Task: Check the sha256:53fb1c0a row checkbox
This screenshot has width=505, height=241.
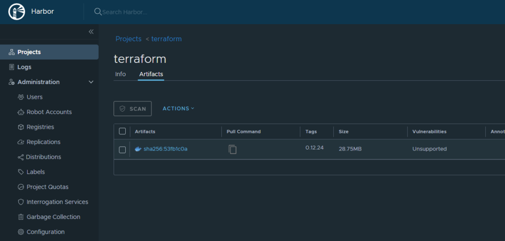Action: click(x=122, y=150)
